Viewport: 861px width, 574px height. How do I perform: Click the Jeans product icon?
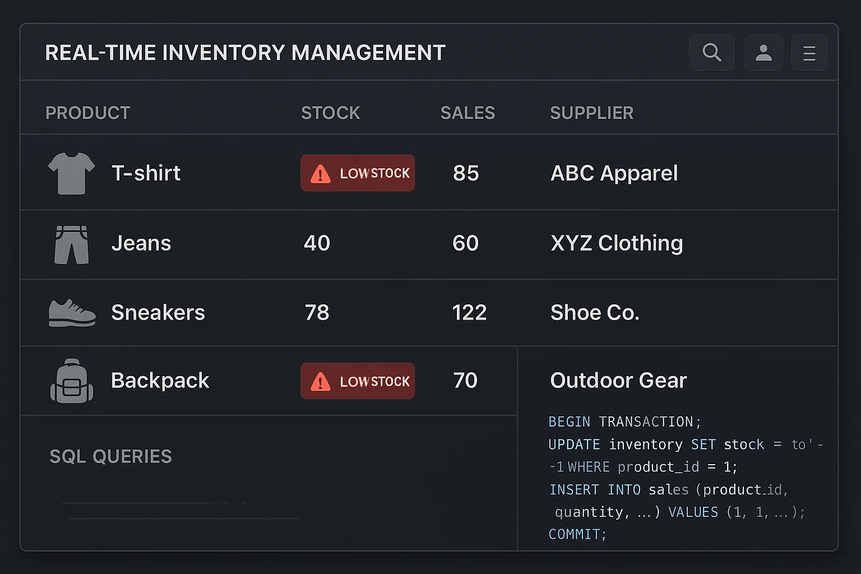click(x=72, y=244)
